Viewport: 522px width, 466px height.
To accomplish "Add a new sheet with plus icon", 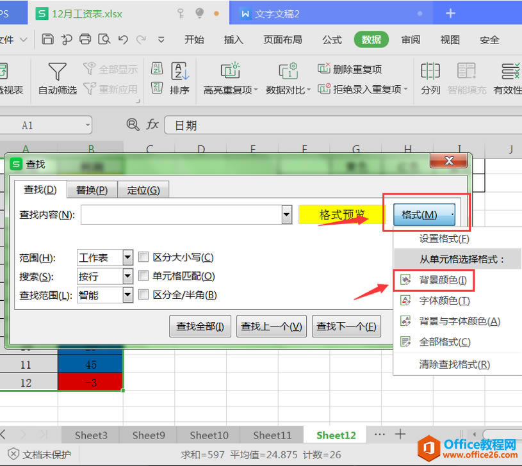I will tap(400, 434).
